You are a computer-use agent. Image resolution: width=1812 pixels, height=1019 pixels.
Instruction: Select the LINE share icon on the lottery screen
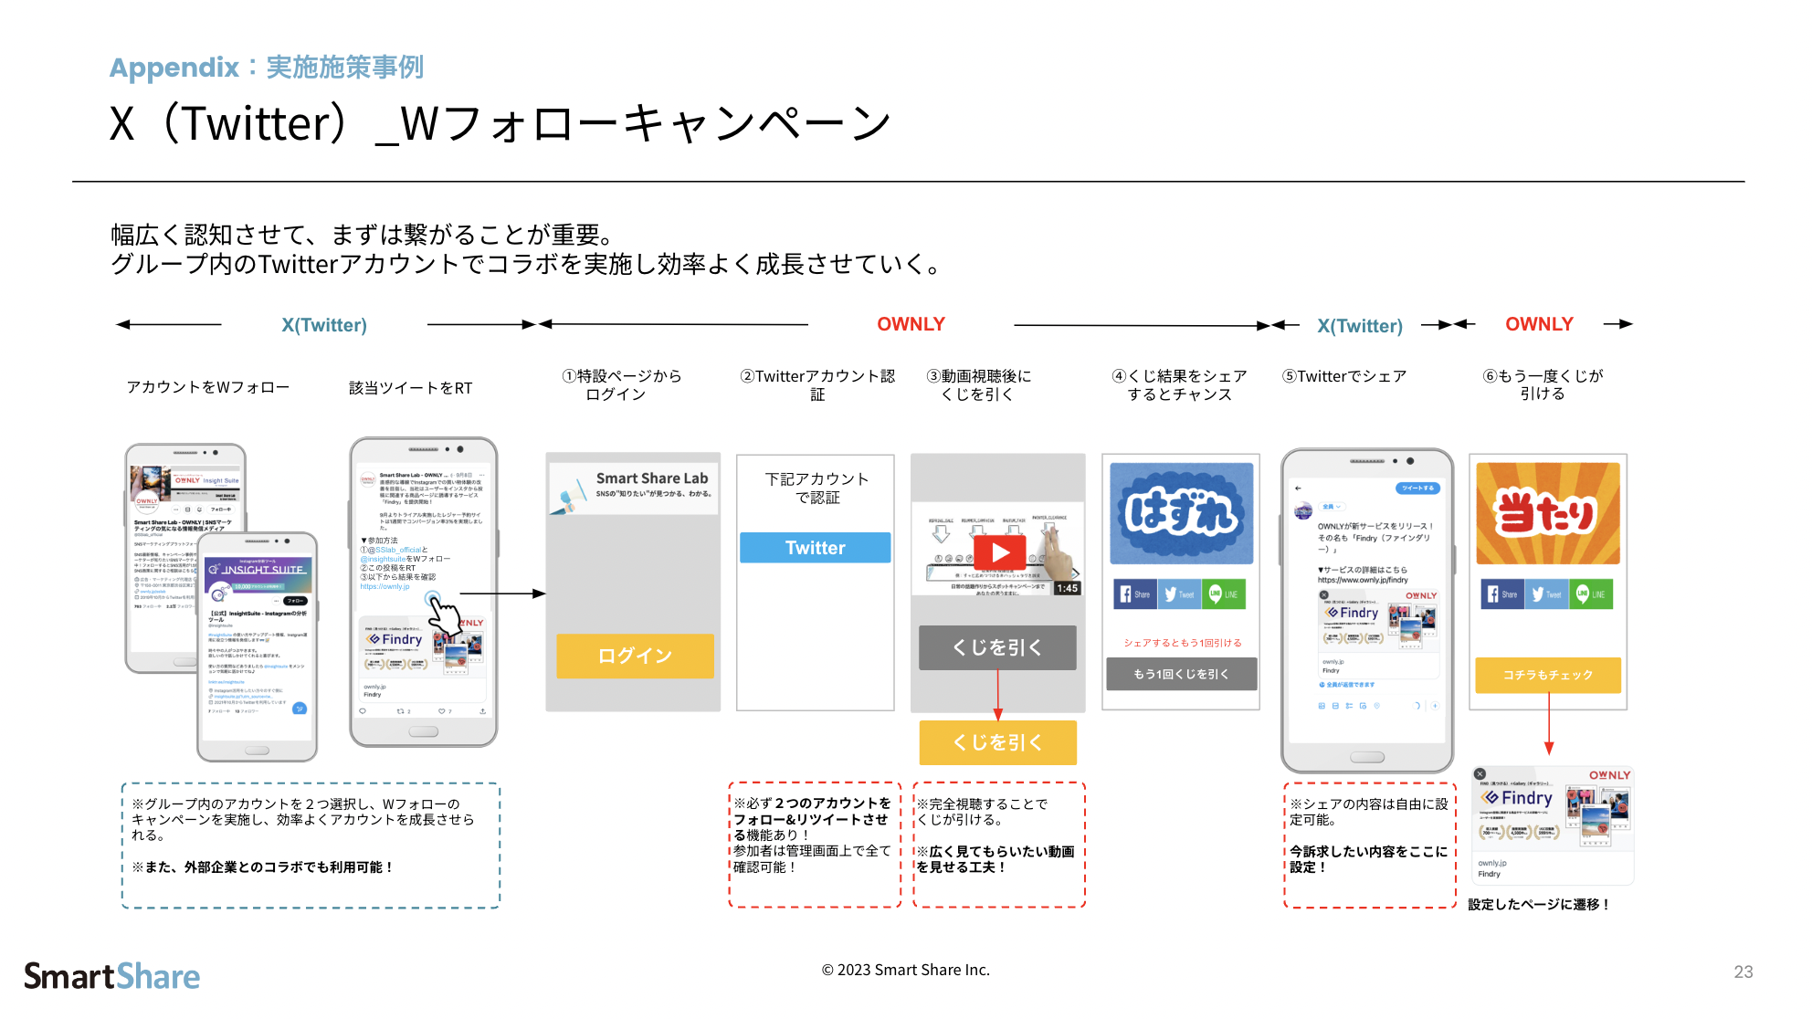(1224, 594)
